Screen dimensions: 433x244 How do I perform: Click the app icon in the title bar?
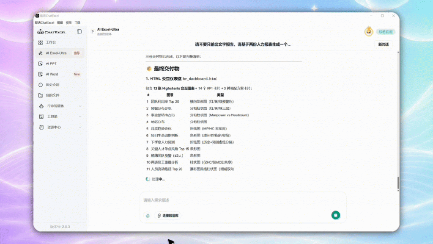[x=37, y=16]
